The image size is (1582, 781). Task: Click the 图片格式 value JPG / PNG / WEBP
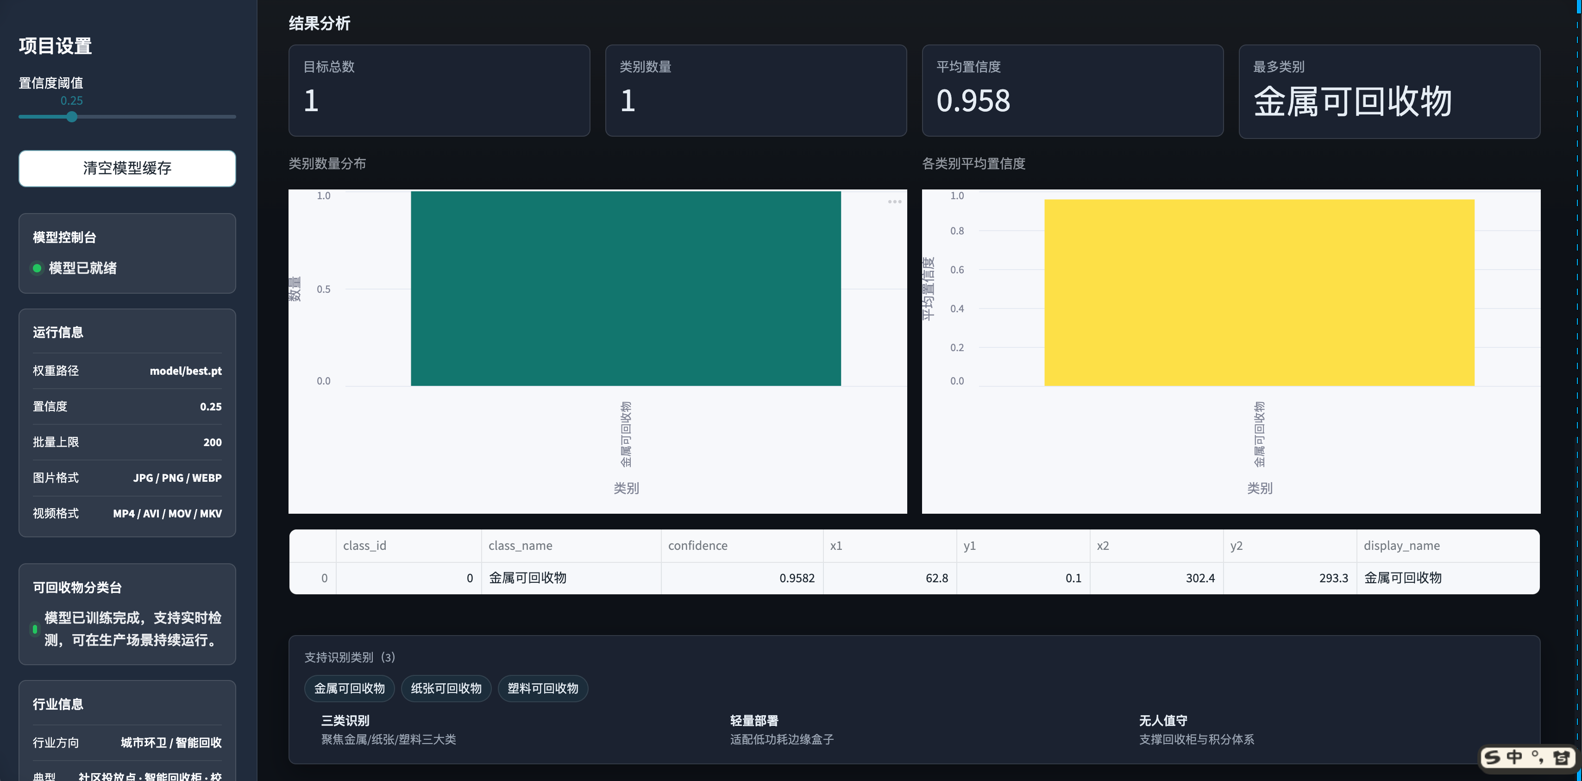[177, 478]
